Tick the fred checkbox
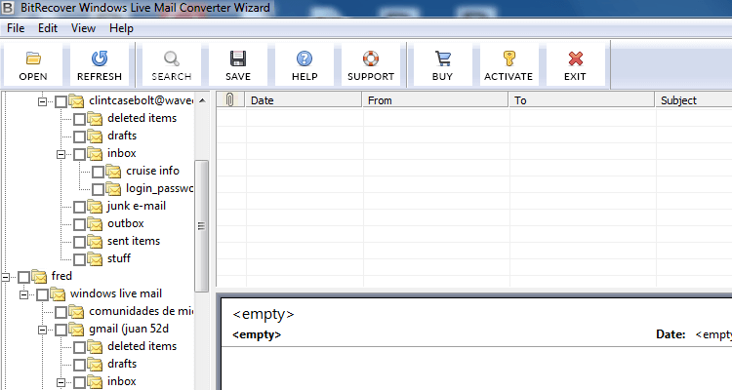 (x=23, y=277)
